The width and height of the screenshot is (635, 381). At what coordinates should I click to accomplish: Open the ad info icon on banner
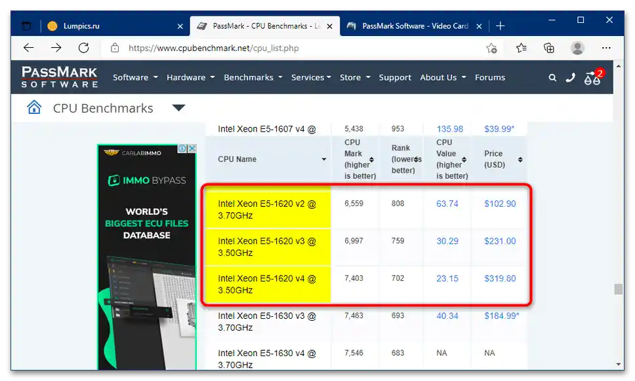tap(182, 149)
